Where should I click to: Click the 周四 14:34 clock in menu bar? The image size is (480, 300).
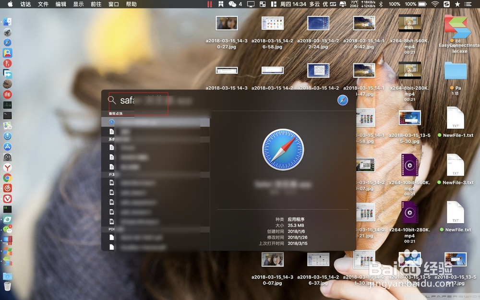pyautogui.click(x=293, y=4)
